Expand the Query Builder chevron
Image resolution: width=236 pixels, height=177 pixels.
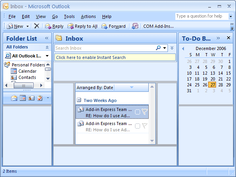click(172, 48)
